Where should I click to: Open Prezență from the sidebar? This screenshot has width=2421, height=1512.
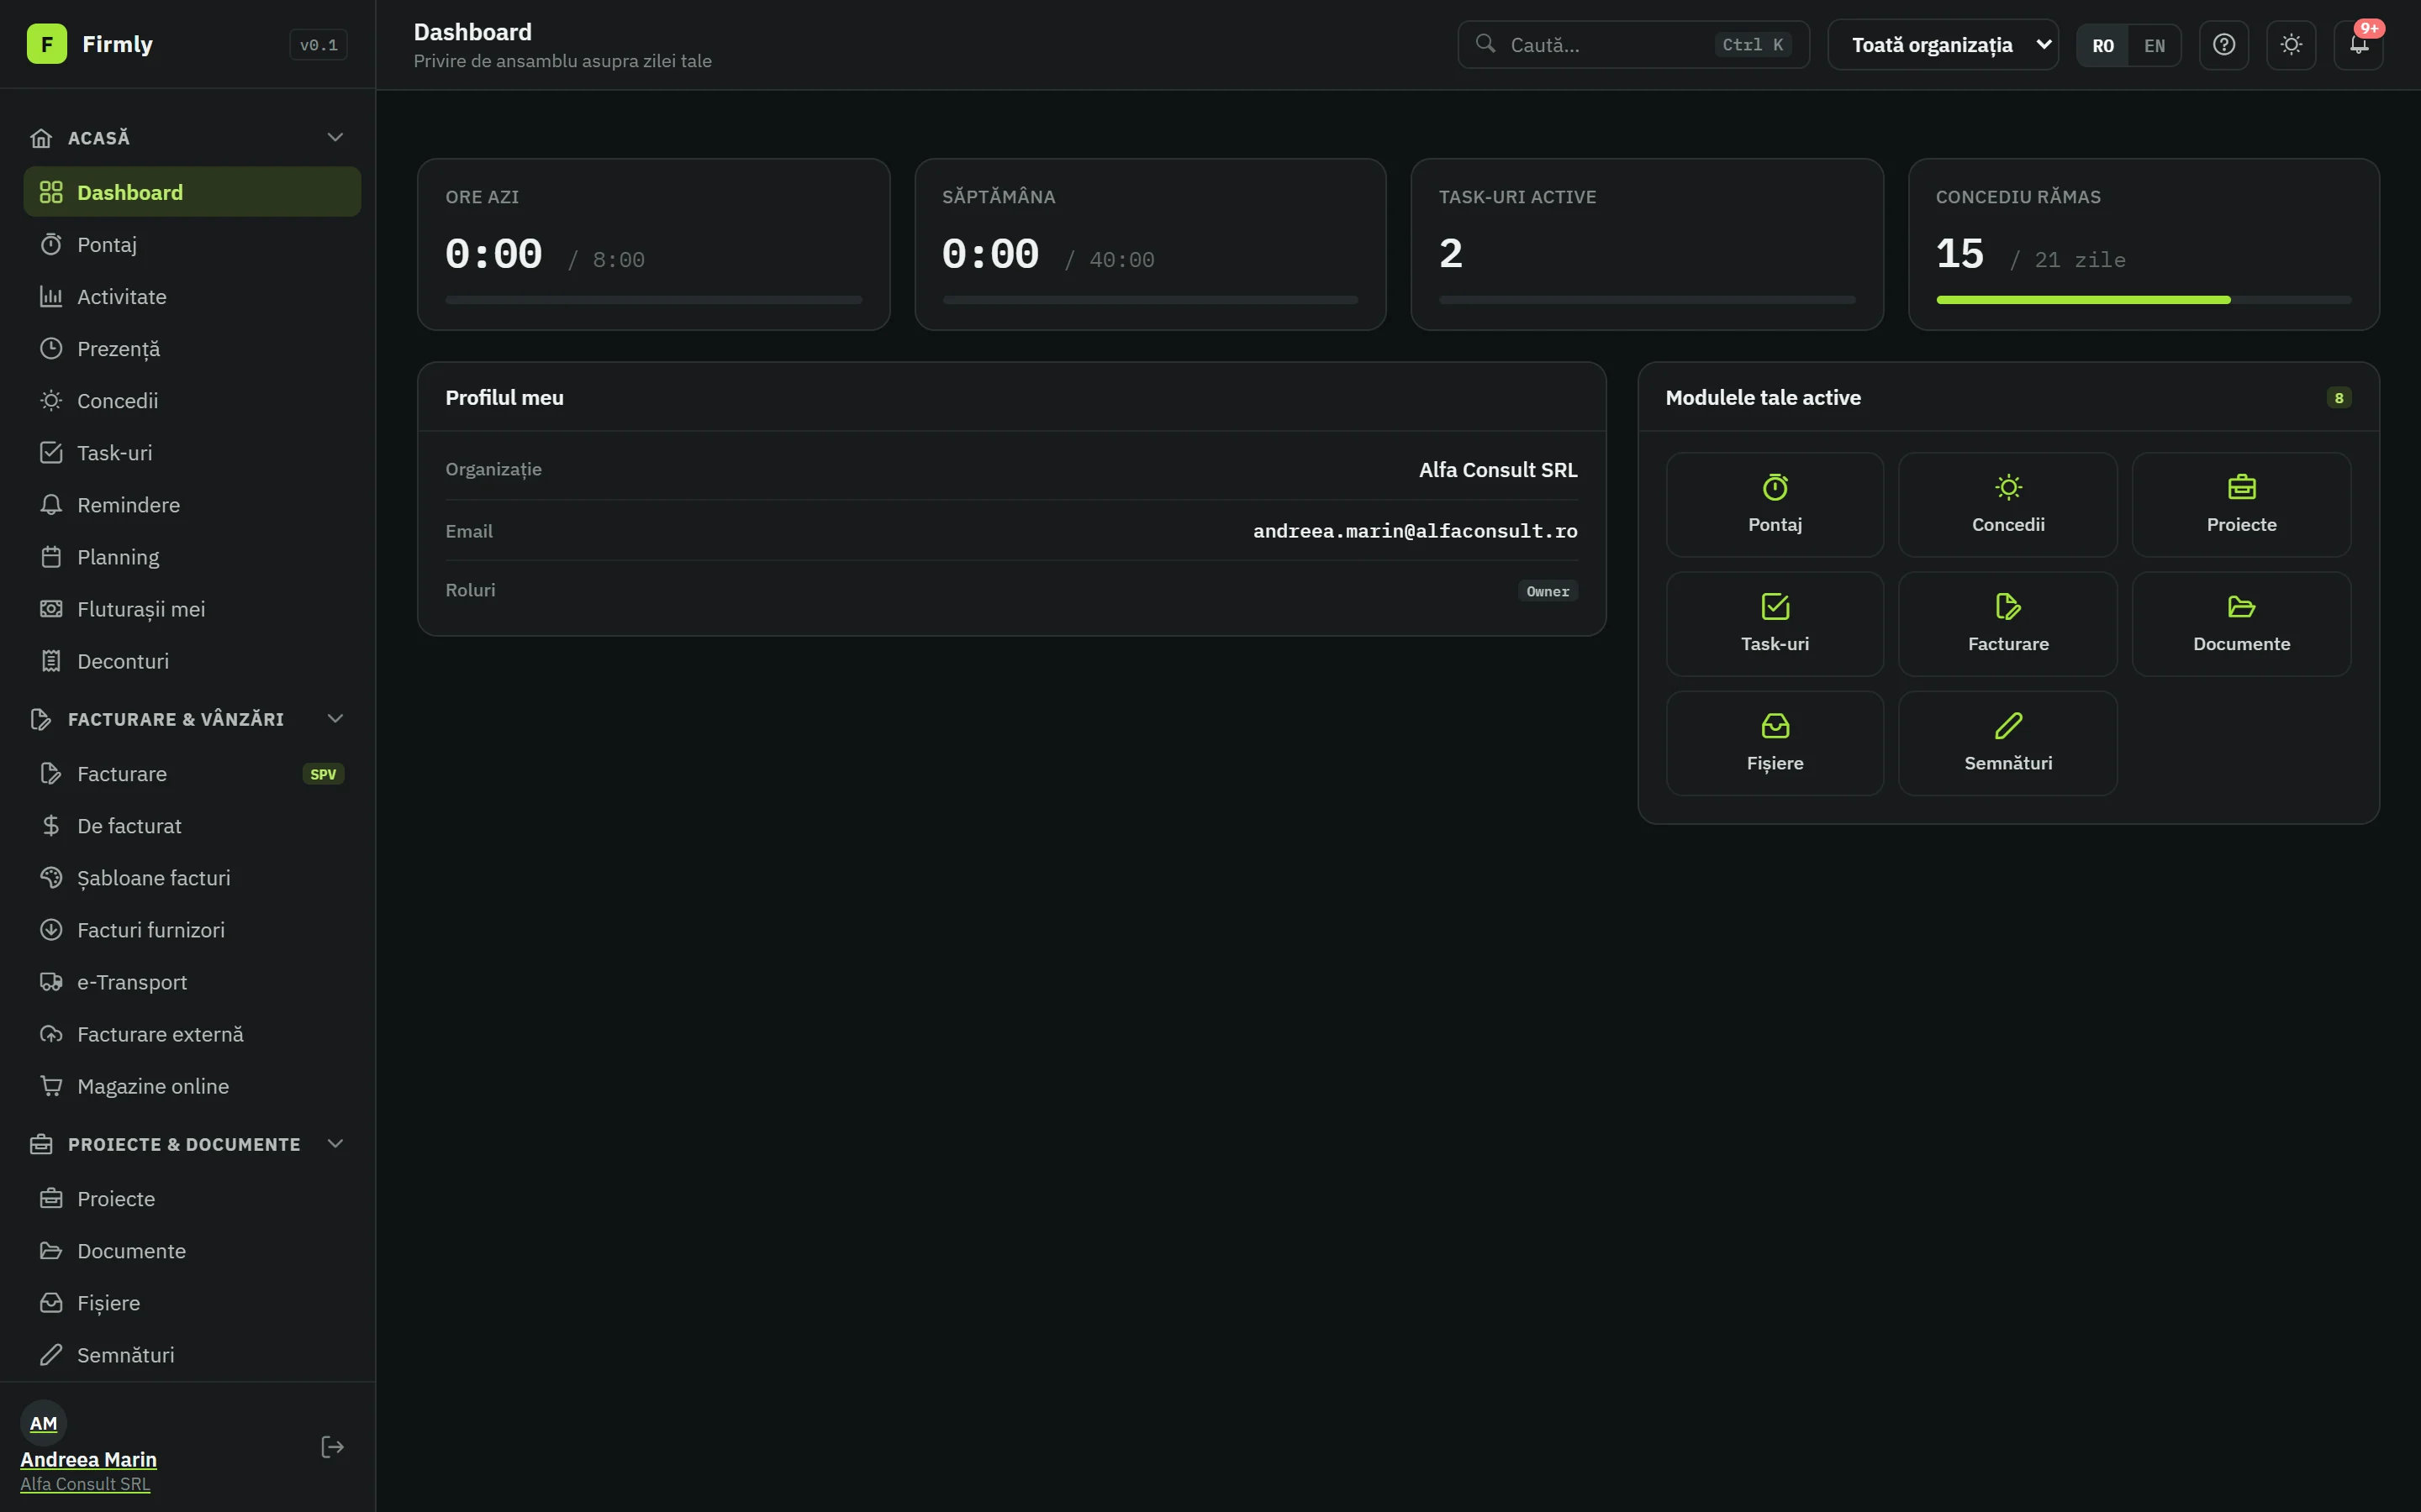(x=192, y=348)
